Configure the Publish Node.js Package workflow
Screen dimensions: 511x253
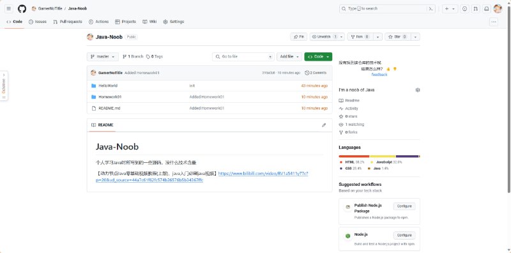tap(404, 206)
